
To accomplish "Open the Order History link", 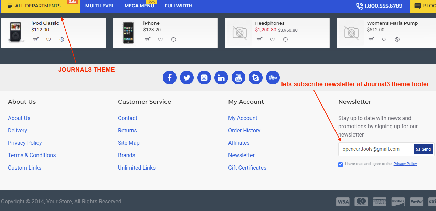I will click(244, 130).
